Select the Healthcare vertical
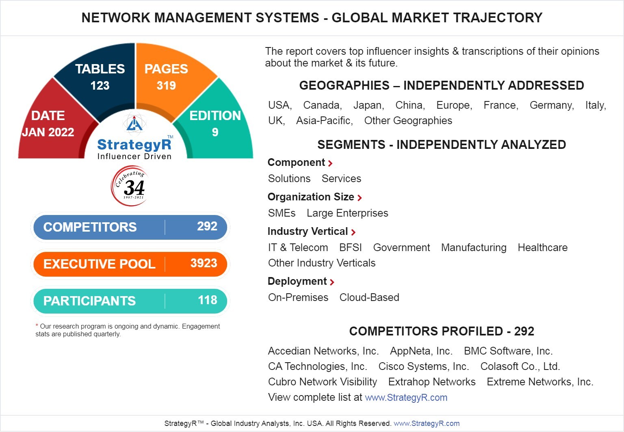The height and width of the screenshot is (432, 624). (542, 248)
